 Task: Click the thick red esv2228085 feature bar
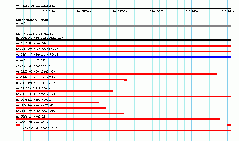pyautogui.click(x=116, y=74)
